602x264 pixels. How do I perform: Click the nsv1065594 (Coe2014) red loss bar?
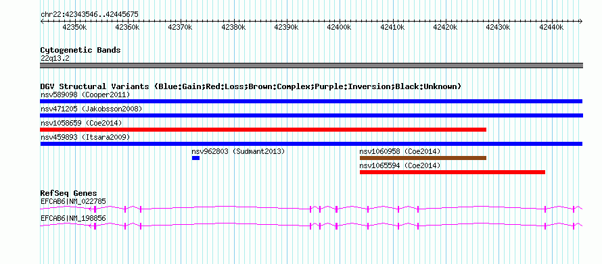click(453, 172)
